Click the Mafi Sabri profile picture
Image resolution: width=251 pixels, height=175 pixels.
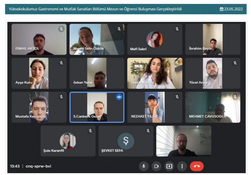[x=155, y=39]
